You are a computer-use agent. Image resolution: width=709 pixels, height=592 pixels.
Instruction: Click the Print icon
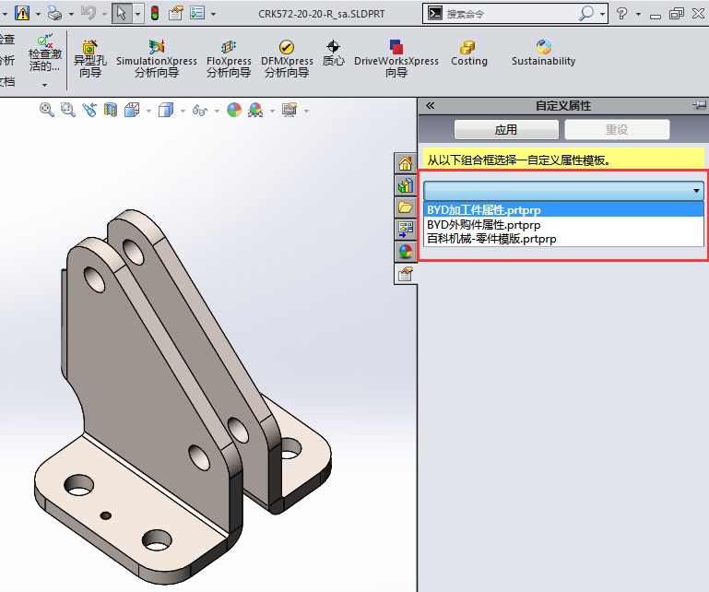tap(54, 14)
